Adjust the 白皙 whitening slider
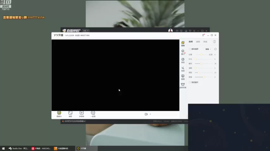Image resolution: width=270 pixels, height=151 pixels. 201,55
